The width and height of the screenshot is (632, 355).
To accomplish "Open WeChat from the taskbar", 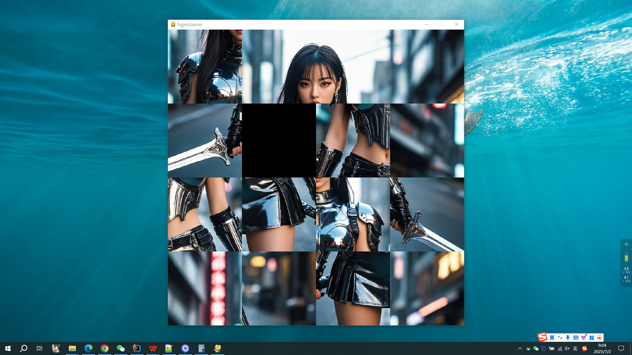I will tap(120, 348).
